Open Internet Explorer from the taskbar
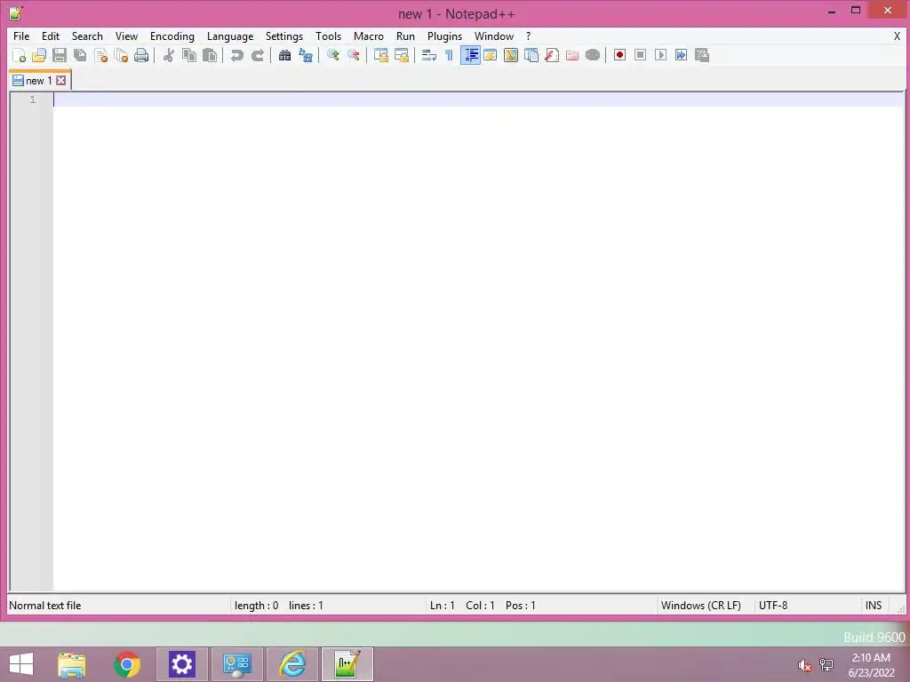The height and width of the screenshot is (682, 910). (x=292, y=664)
